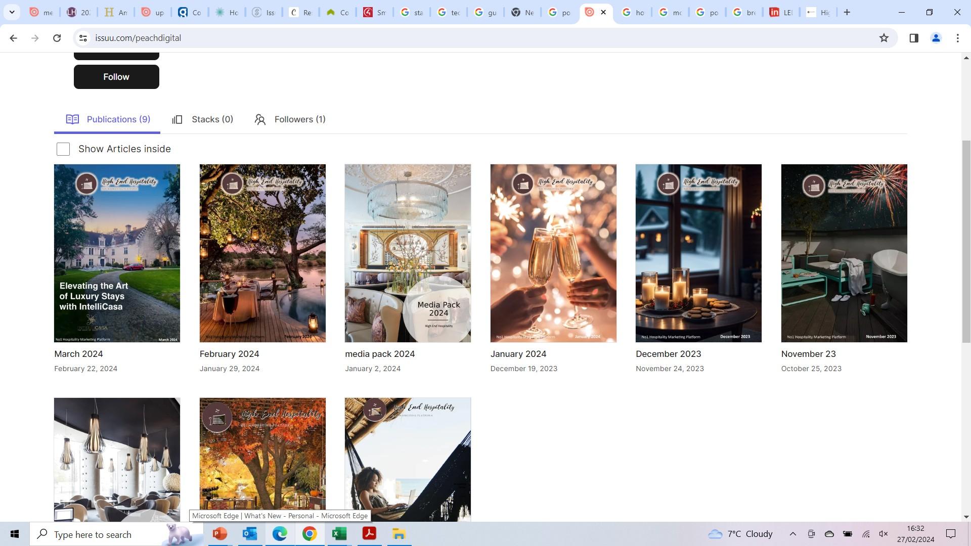Open the Chrome profile avatar

[936, 38]
